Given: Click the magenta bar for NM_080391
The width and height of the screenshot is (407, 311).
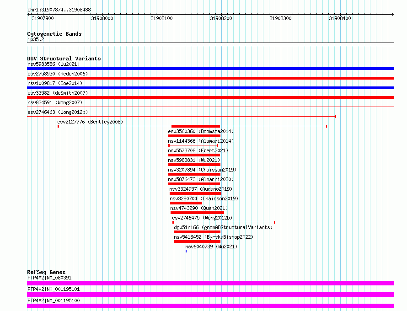Looking at the screenshot, I should pos(210,283).
